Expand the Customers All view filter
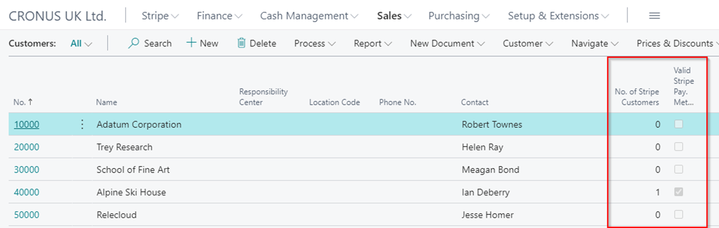The width and height of the screenshot is (719, 228). [81, 43]
